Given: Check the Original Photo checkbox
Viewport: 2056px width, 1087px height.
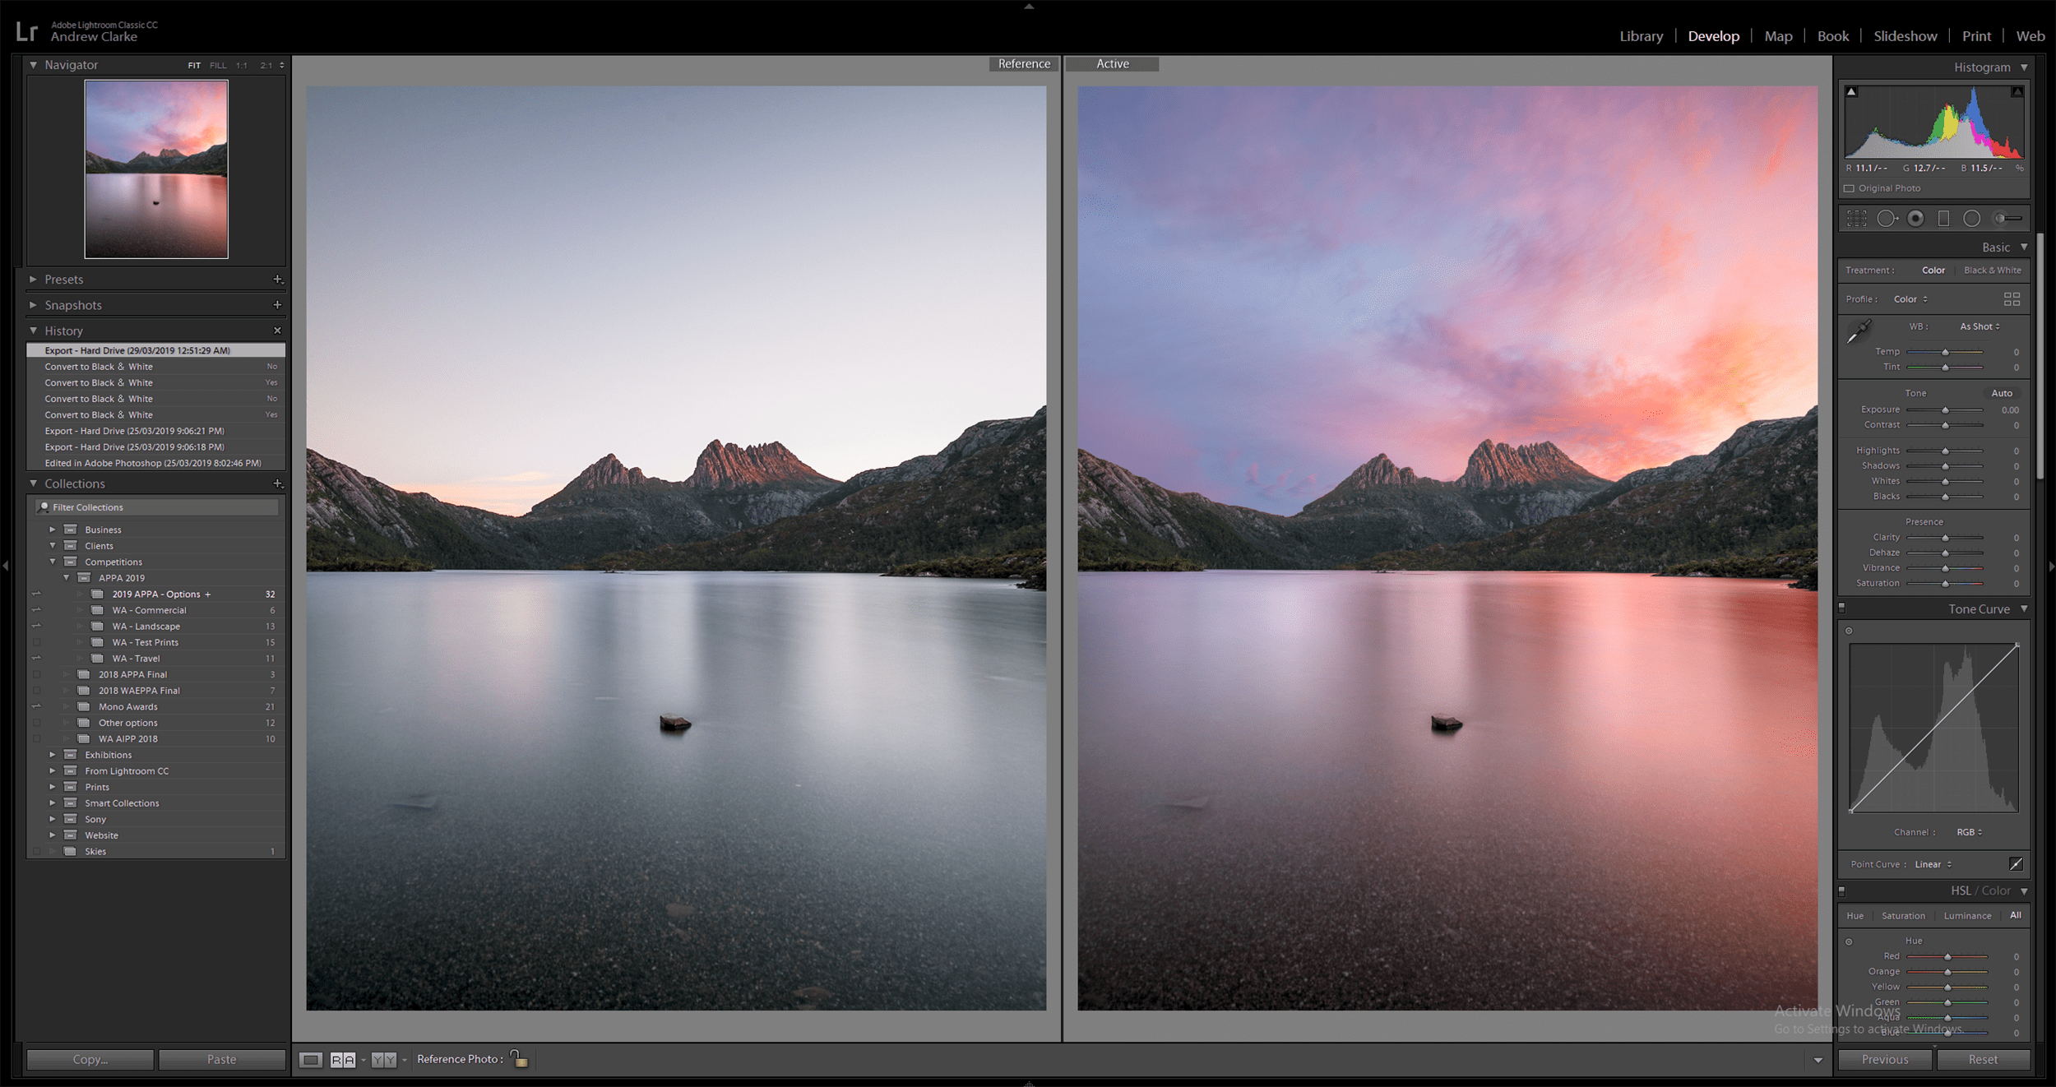Looking at the screenshot, I should tap(1850, 188).
